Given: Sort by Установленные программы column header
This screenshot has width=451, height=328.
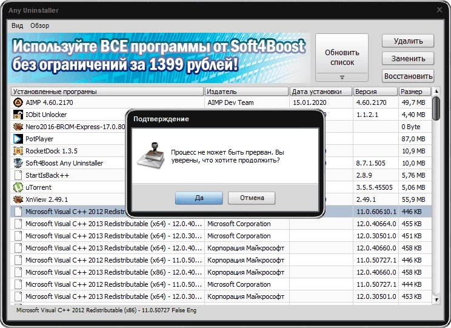Looking at the screenshot, I should pos(107,92).
